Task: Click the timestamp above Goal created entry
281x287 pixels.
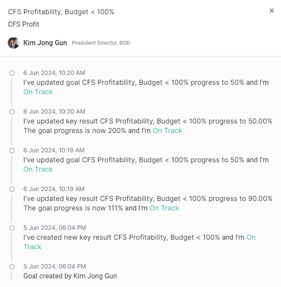Action: click(55, 266)
